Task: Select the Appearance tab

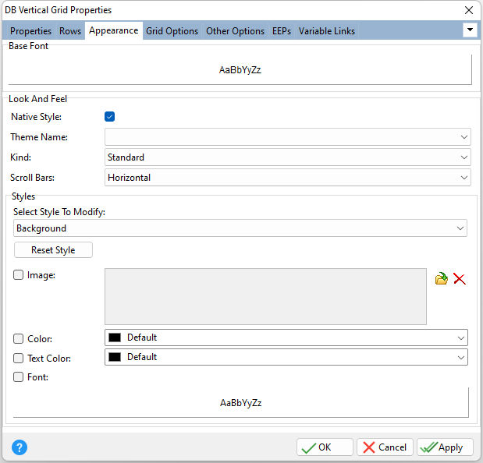Action: [114, 30]
